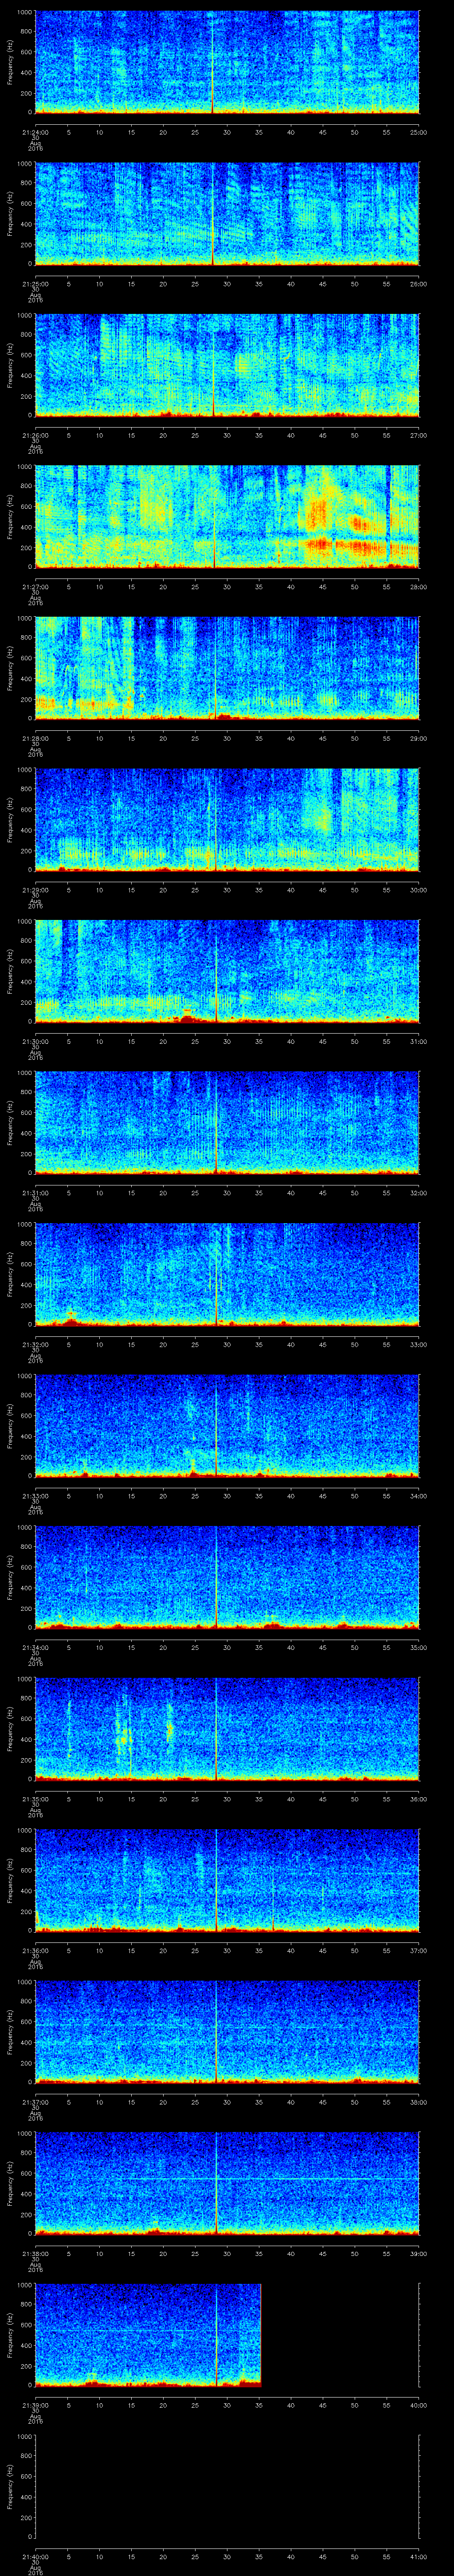Click the Frequency (Hz) label of the 21:27:00 panel
The height and width of the screenshot is (2576, 454).
point(10,517)
